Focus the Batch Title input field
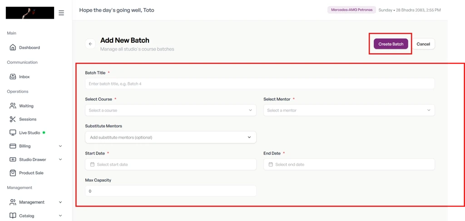 (260, 84)
